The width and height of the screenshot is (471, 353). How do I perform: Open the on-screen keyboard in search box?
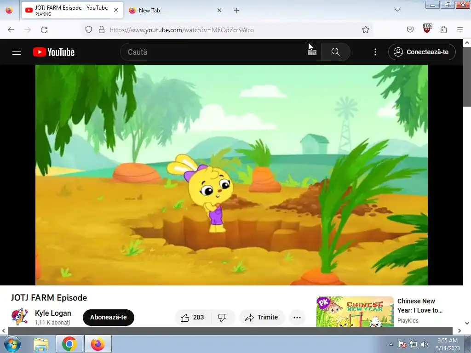point(312,52)
